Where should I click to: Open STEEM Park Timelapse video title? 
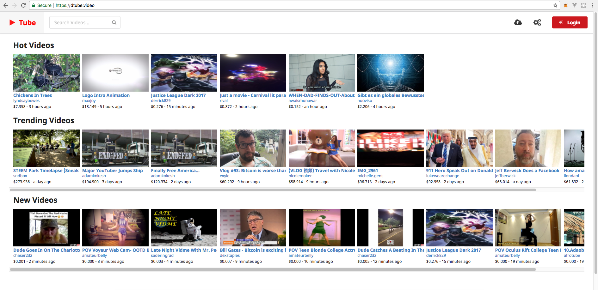pos(46,171)
